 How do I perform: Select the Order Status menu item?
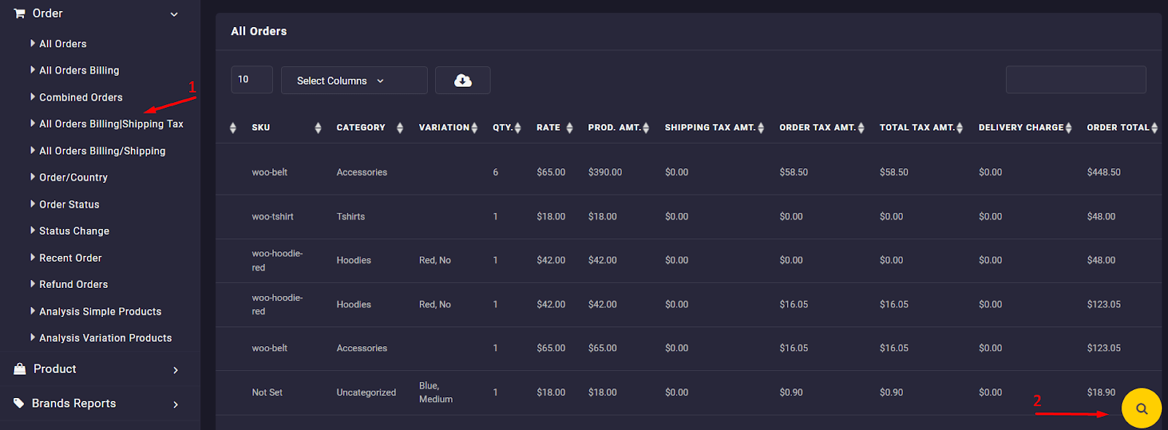69,204
